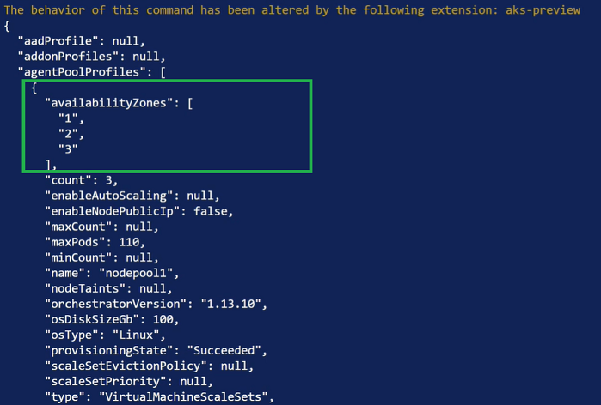Screen dimensions: 601x405
Task: Select availability zone value "1"
Action: click(68, 118)
